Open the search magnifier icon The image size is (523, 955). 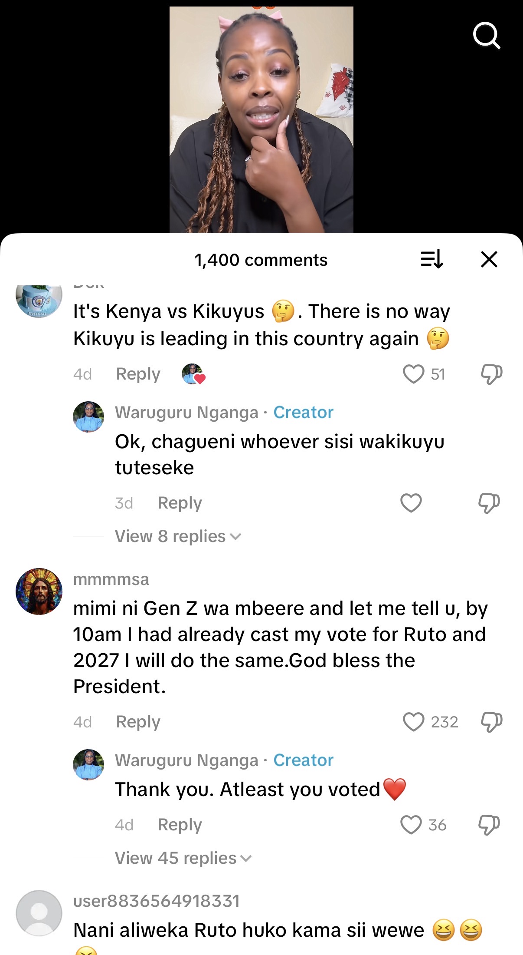pyautogui.click(x=487, y=35)
